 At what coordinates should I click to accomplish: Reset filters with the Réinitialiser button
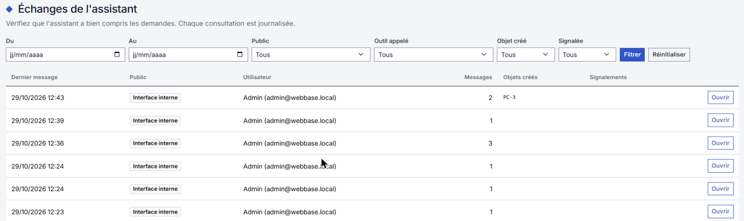669,54
